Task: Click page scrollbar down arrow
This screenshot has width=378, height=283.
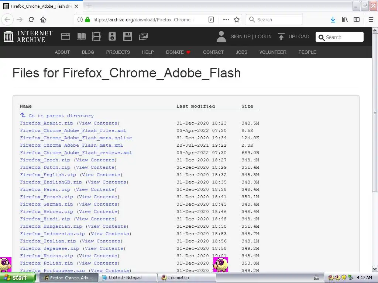Action: [375, 269]
